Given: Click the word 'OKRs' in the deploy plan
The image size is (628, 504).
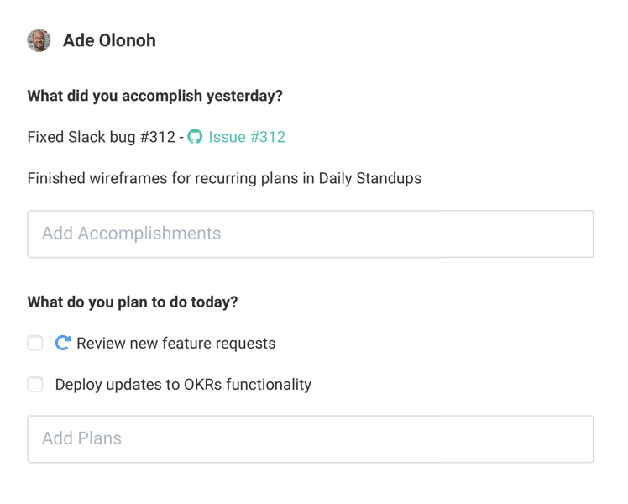Looking at the screenshot, I should pyautogui.click(x=181, y=385).
